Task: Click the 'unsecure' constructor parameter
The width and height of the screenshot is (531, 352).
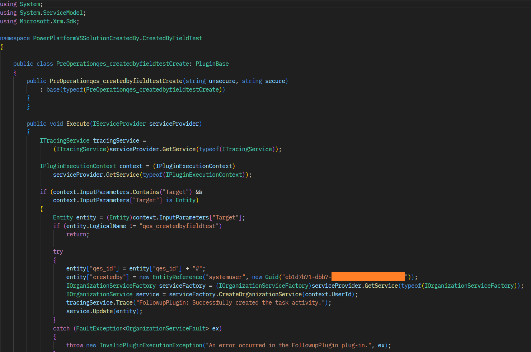Action: coord(222,81)
